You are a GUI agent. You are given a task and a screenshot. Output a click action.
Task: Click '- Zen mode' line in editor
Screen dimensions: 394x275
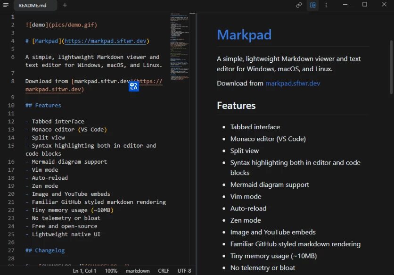pyautogui.click(x=42, y=186)
